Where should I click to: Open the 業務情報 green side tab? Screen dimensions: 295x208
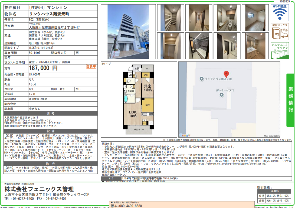pyautogui.click(x=290, y=100)
